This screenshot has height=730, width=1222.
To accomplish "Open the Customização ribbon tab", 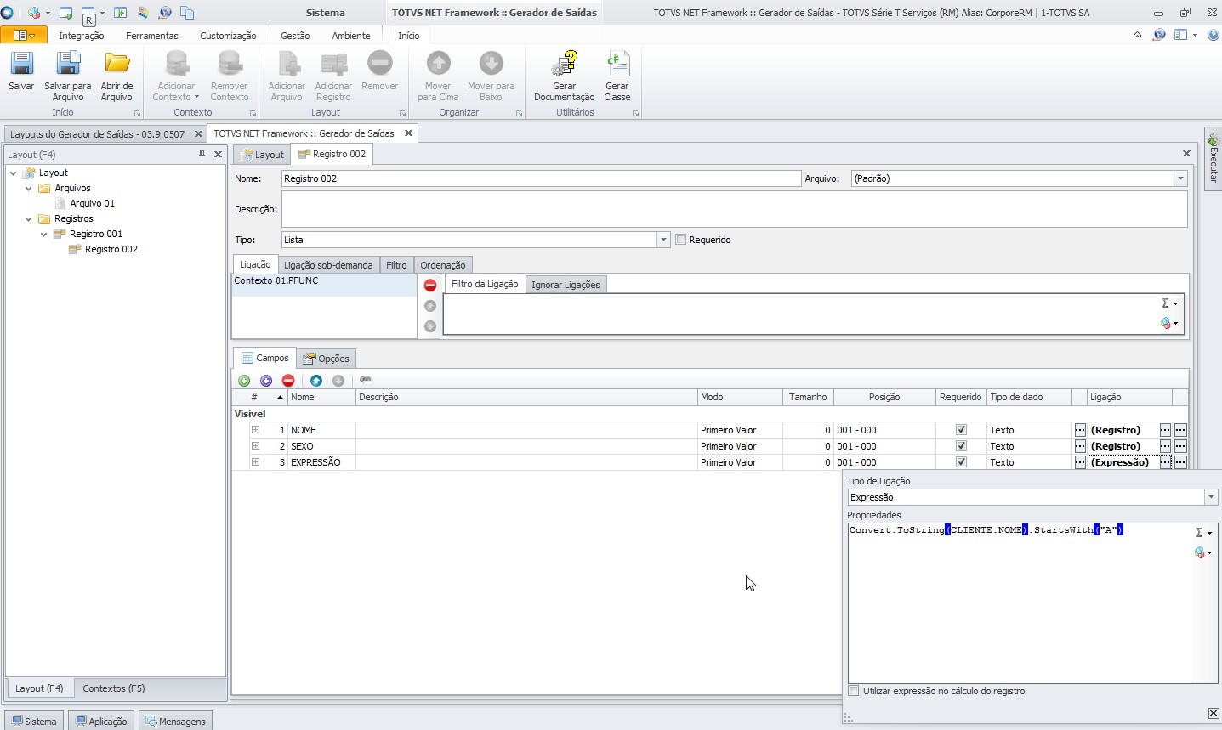I will click(228, 36).
